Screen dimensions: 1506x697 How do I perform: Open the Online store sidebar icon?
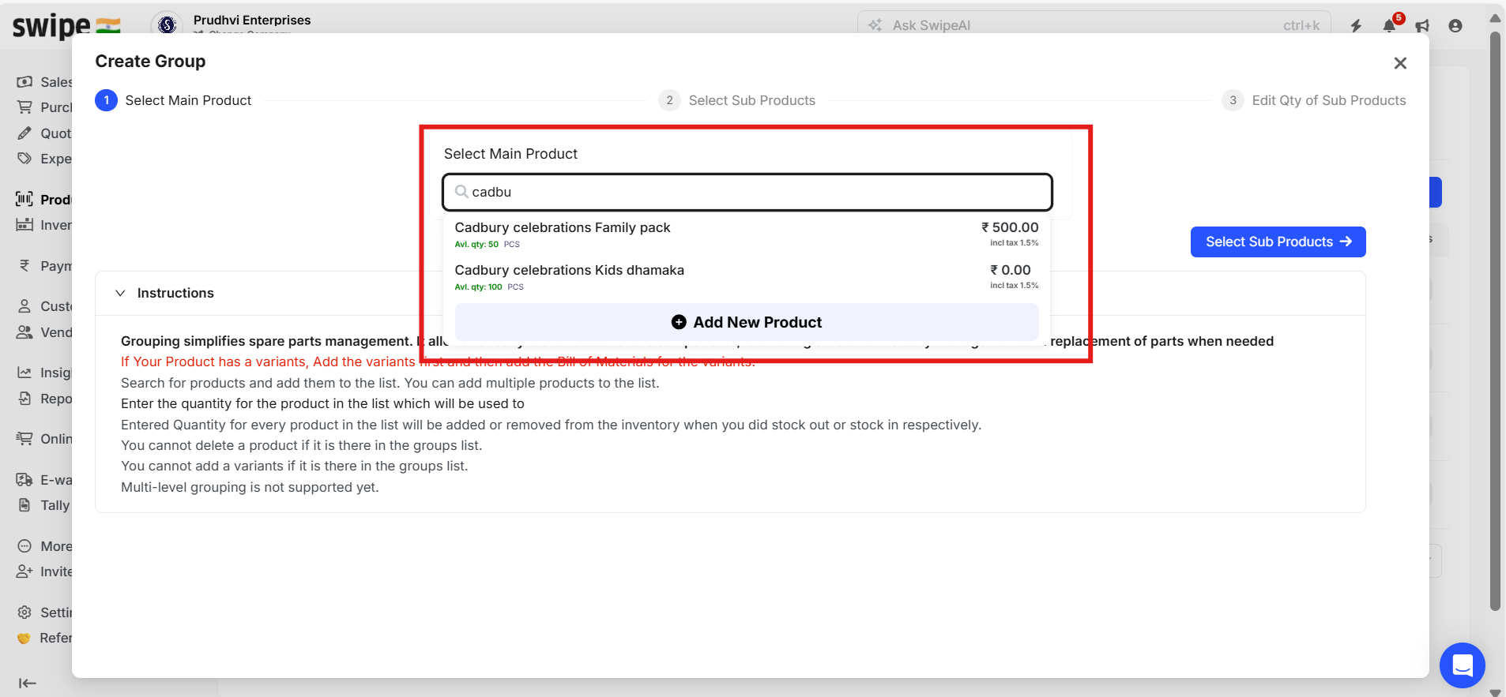[24, 438]
